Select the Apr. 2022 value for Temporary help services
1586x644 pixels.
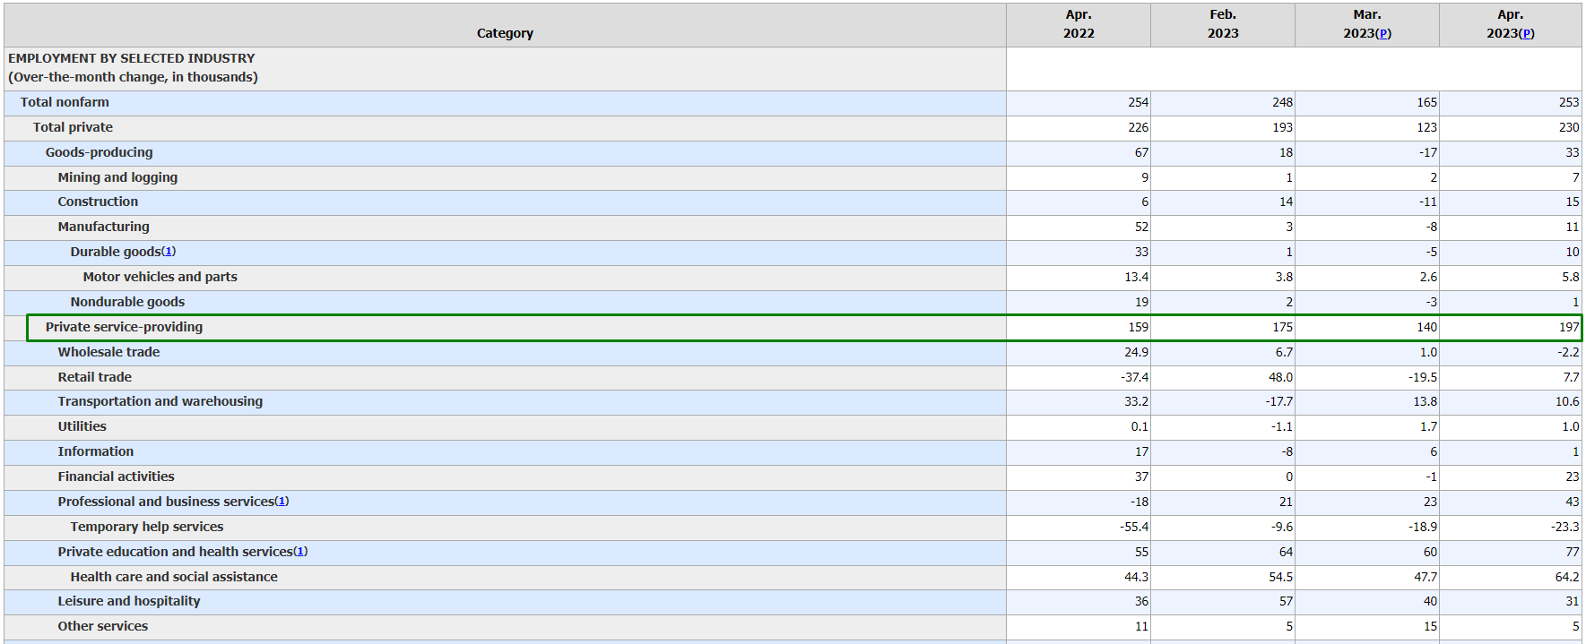click(x=1133, y=527)
